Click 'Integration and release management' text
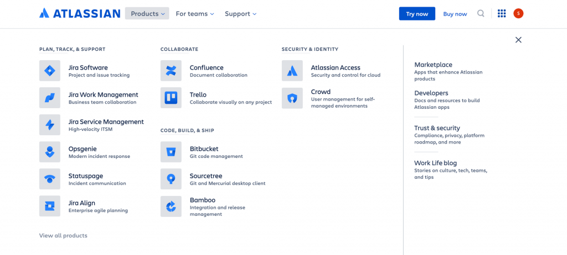 pos(217,211)
